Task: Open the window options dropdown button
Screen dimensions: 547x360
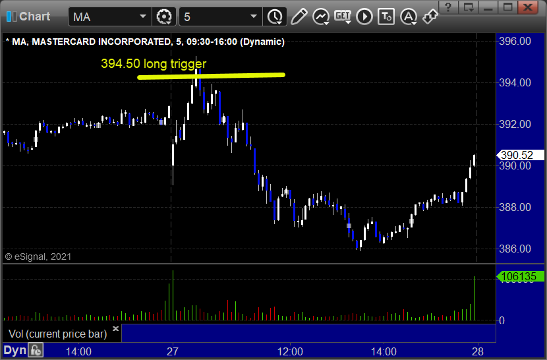Action: pos(468,7)
